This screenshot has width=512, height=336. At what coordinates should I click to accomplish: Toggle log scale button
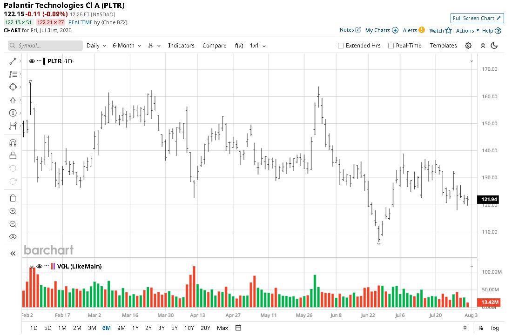(x=495, y=328)
